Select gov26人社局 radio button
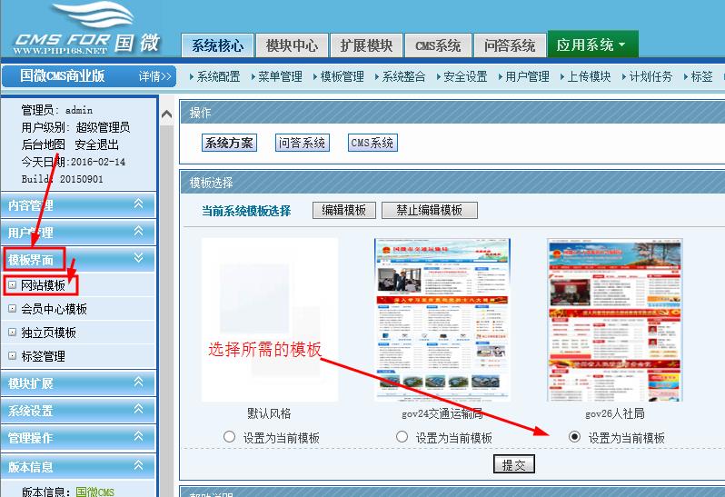The width and height of the screenshot is (725, 497). (574, 437)
